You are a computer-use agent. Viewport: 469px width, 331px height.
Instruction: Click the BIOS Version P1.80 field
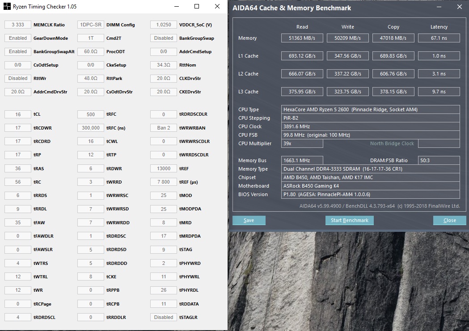(370, 194)
